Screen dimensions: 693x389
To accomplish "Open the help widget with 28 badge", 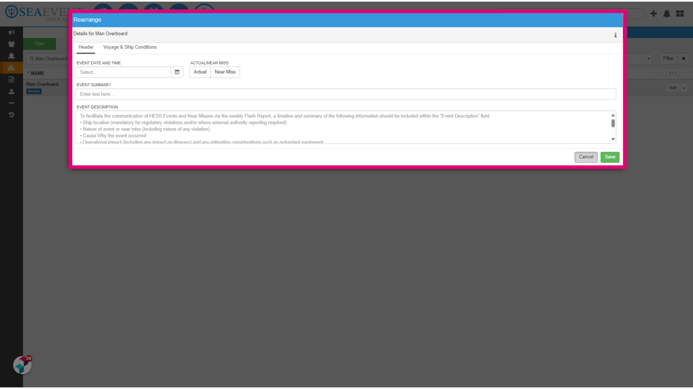I will (22, 365).
